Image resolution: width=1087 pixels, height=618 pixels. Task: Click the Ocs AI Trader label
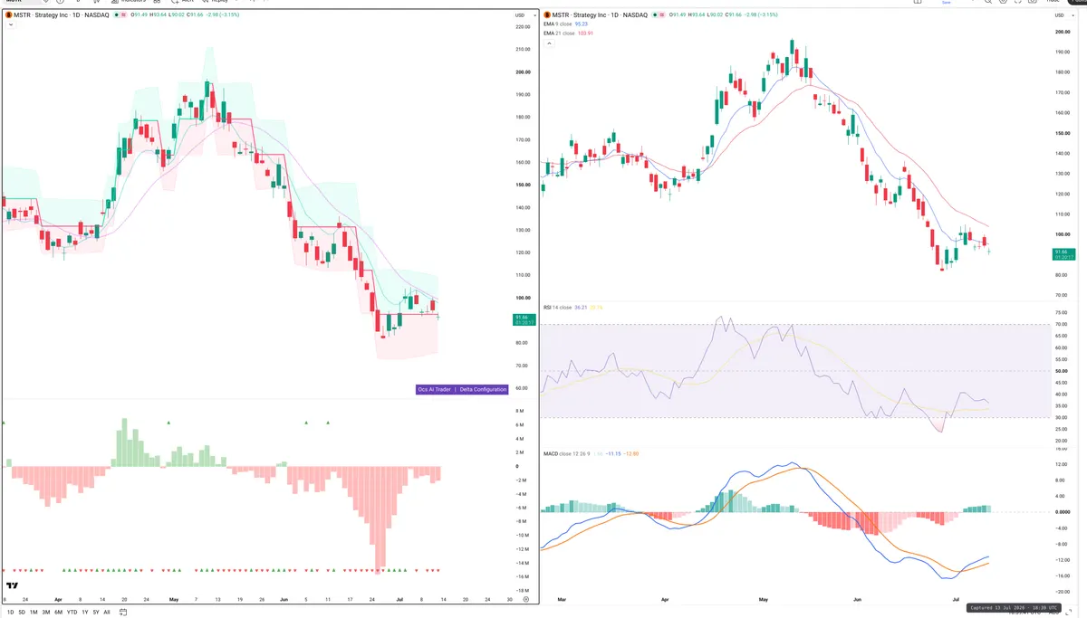[x=434, y=389]
